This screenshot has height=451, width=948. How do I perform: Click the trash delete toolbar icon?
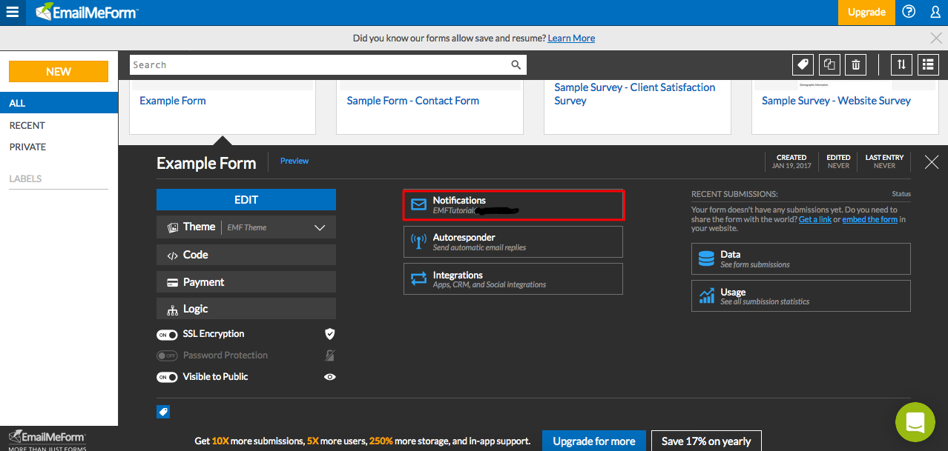(x=855, y=64)
